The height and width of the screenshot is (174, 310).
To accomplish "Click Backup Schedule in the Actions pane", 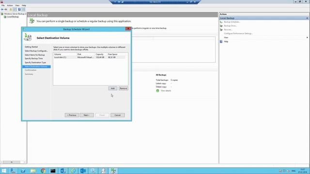I will point(232,22).
